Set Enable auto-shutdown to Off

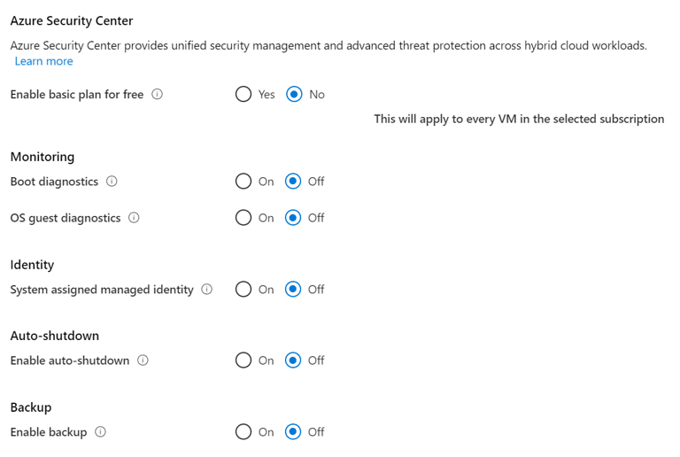[x=294, y=360]
